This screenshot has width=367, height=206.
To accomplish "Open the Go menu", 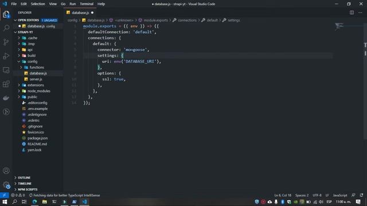I will tap(63, 4).
